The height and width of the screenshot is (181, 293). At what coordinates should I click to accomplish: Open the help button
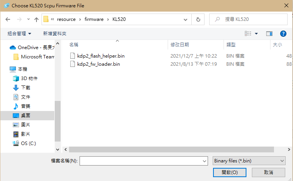(283, 34)
